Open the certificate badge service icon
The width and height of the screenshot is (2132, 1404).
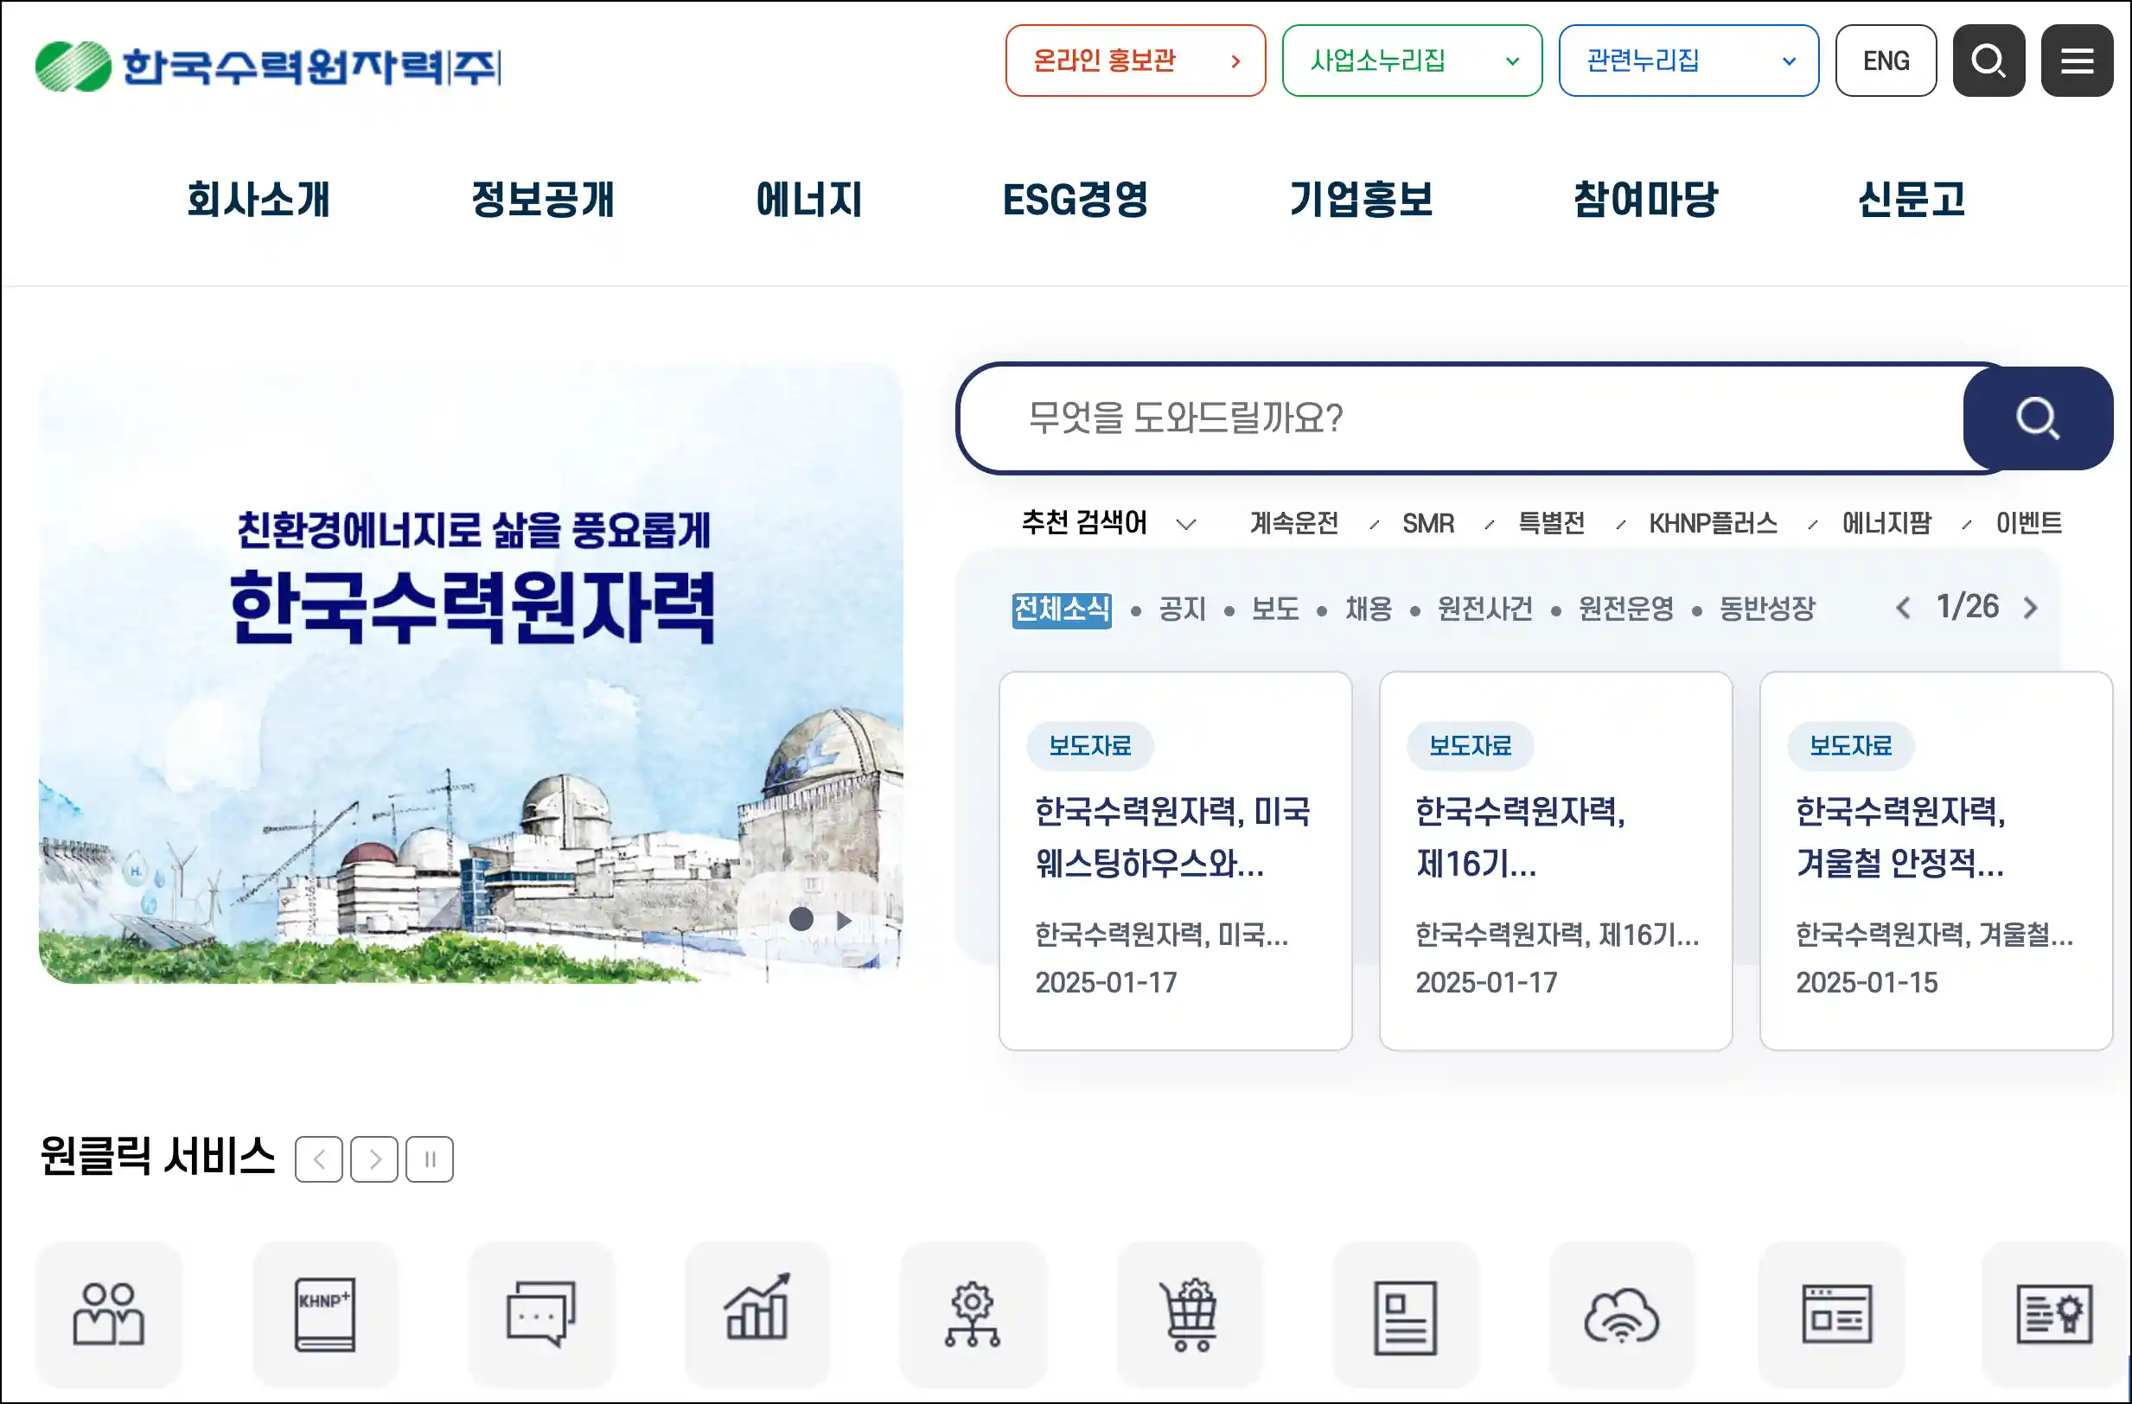point(2054,1313)
